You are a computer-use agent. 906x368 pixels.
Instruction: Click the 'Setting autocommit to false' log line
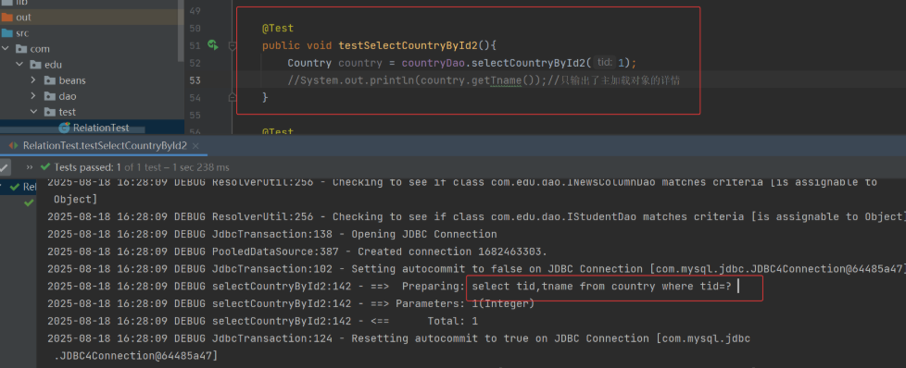476,269
